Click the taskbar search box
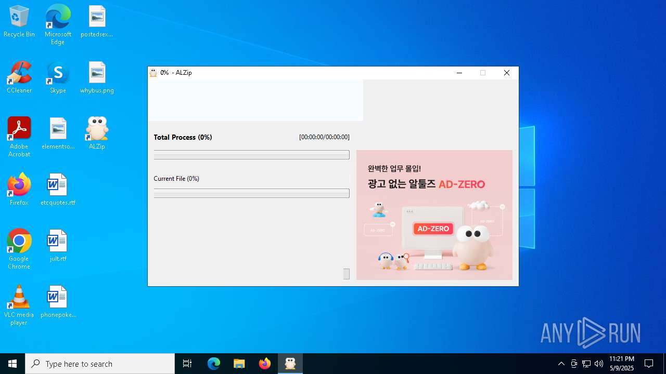The width and height of the screenshot is (666, 374). click(100, 364)
